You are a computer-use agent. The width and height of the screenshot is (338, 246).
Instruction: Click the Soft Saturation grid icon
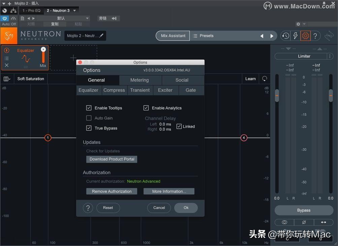7,78
